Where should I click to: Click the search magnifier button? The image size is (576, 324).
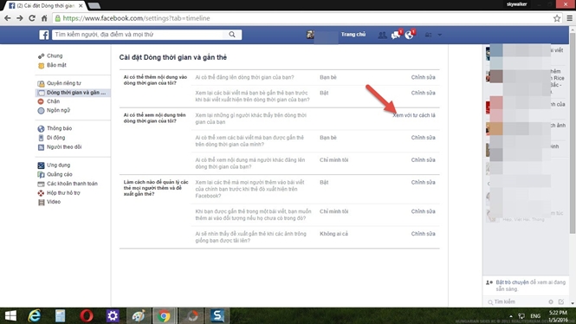(x=232, y=35)
